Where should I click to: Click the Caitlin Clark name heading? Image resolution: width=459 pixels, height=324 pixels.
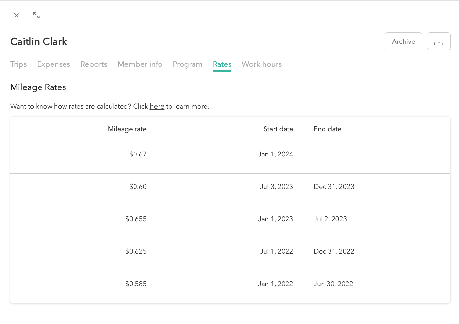(x=39, y=41)
